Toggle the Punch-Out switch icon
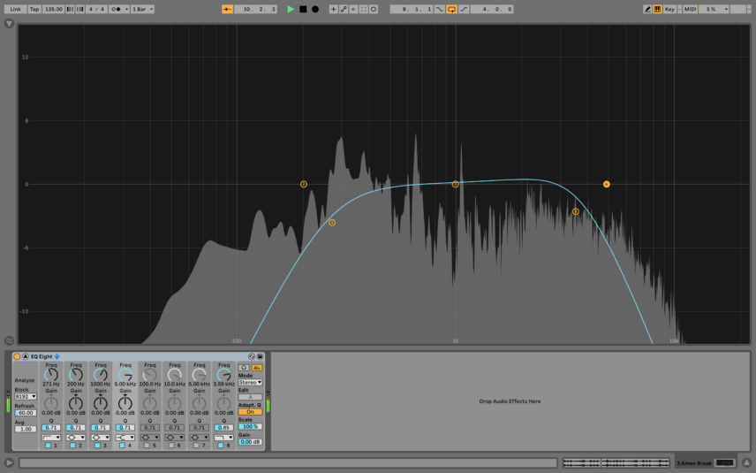Screen dimensions: 756x473 click(x=464, y=9)
